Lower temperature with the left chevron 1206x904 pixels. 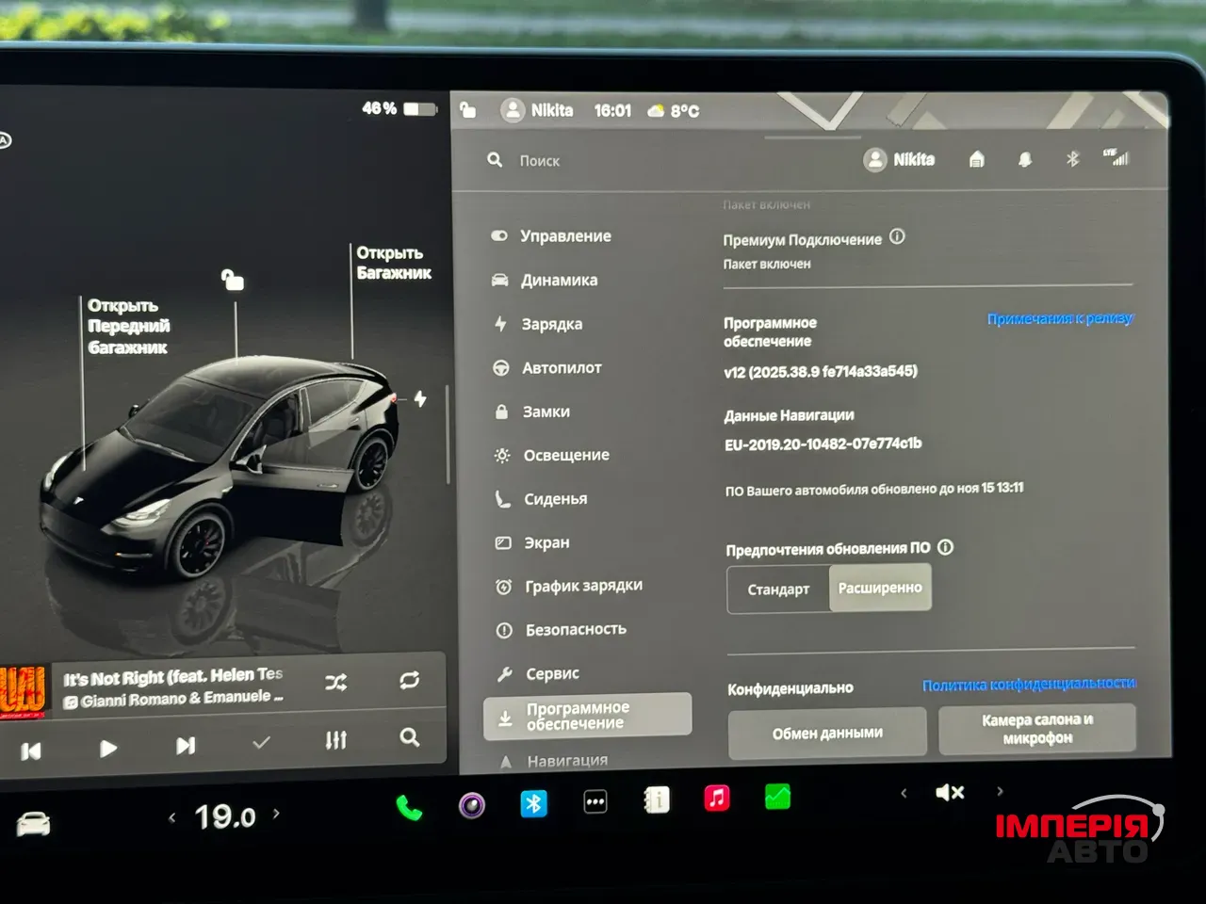[x=172, y=815]
